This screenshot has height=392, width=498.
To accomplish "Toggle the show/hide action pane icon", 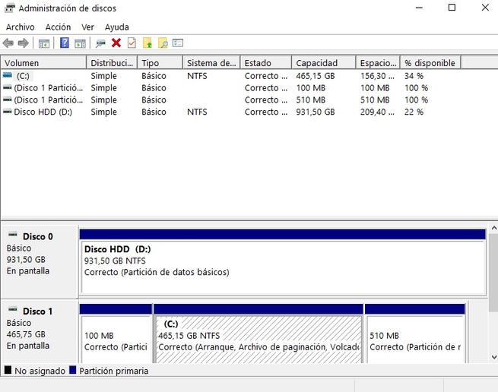I will (80, 43).
